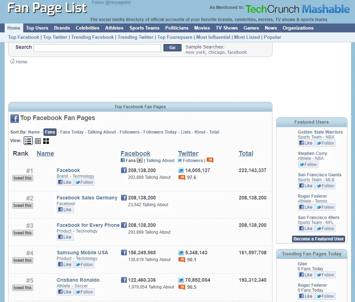This screenshot has height=302, width=355.
Task: Click the Go search button
Action: coord(172,48)
